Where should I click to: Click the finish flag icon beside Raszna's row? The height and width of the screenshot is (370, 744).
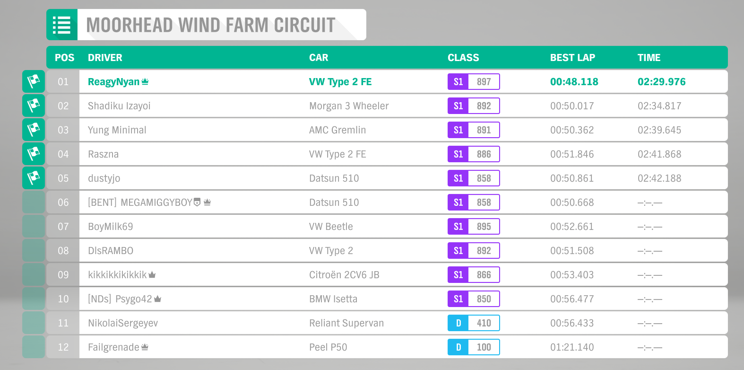click(34, 154)
